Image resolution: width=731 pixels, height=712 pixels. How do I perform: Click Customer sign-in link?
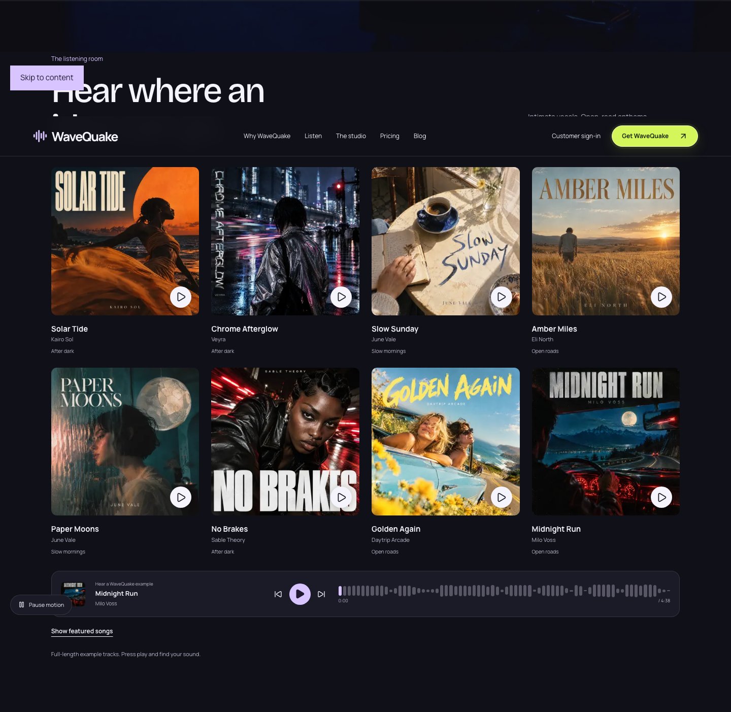(576, 136)
